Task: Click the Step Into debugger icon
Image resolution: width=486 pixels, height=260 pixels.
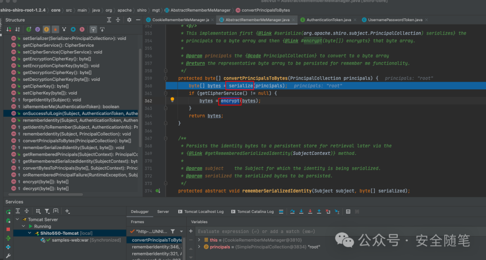Action: click(301, 212)
